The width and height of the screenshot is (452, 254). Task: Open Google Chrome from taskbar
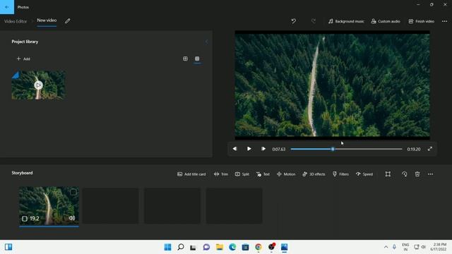(258, 247)
